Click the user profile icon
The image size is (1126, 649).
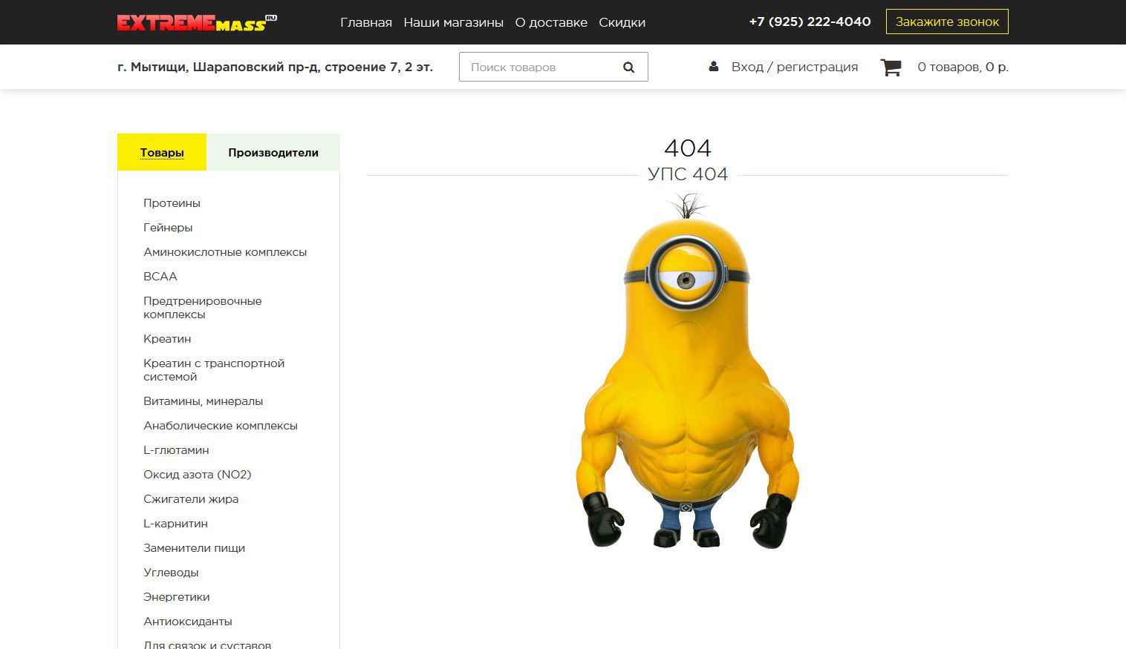[x=714, y=66]
